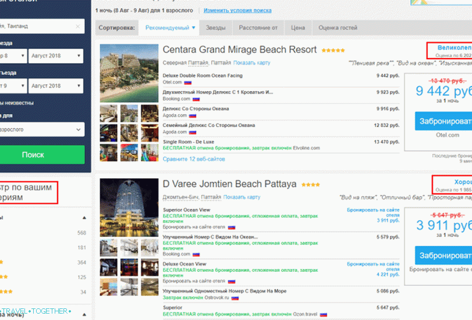This screenshot has height=320, width=472.
Task: Open the check-in day dropdown showing 8
Action: [13, 56]
